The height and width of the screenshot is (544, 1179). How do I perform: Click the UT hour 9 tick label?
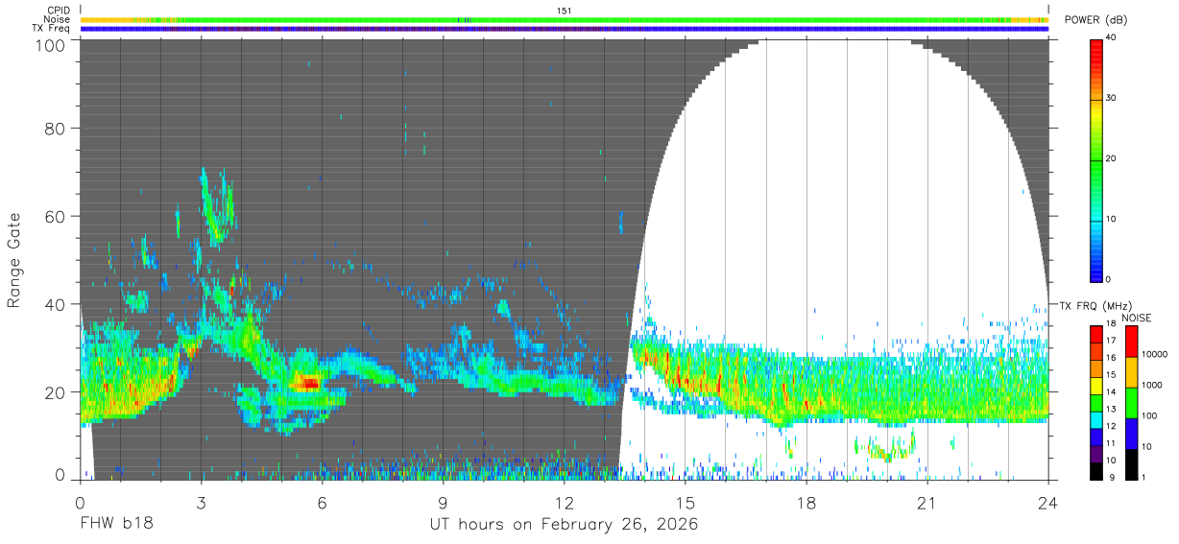click(x=443, y=501)
